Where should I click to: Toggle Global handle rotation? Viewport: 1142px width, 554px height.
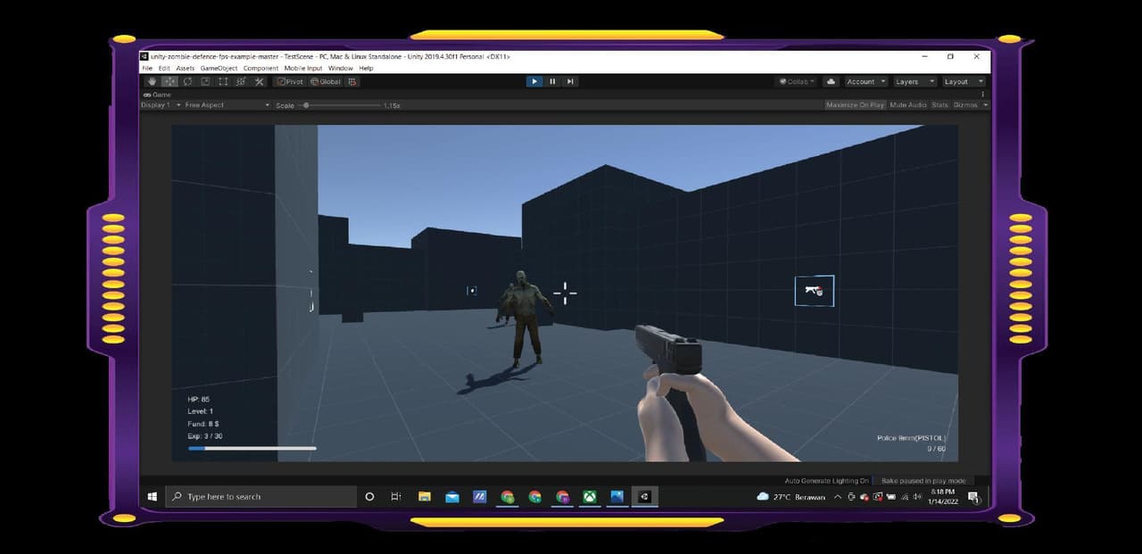[x=326, y=81]
